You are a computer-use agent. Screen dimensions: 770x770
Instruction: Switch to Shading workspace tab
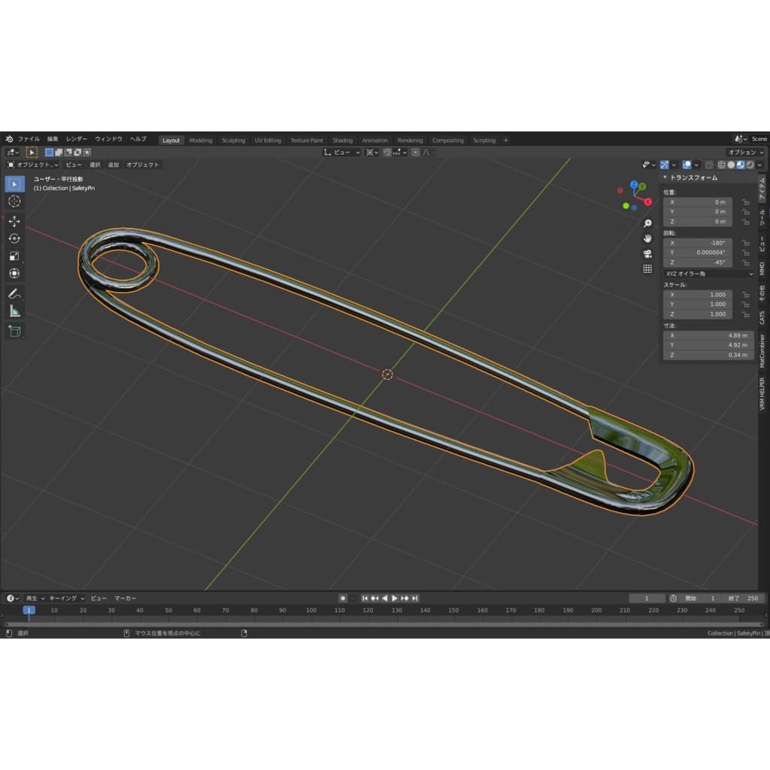tap(342, 141)
